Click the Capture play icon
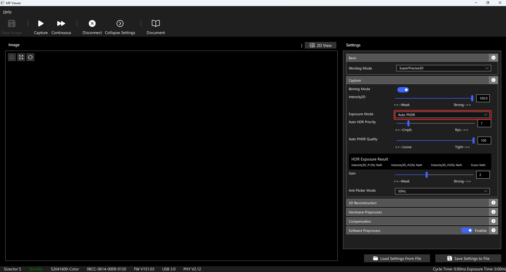Viewport: 506px width, 272px height. tap(41, 23)
